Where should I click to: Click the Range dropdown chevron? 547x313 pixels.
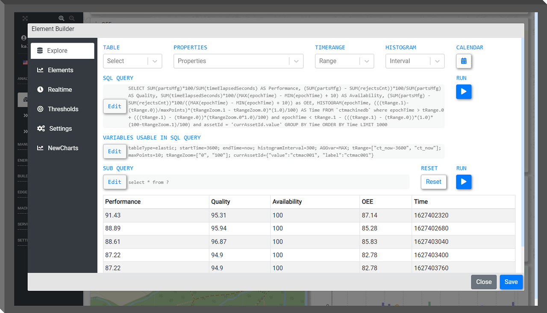tap(367, 61)
